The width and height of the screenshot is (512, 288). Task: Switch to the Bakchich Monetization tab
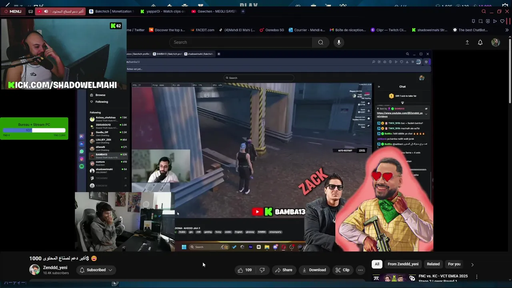[111, 11]
